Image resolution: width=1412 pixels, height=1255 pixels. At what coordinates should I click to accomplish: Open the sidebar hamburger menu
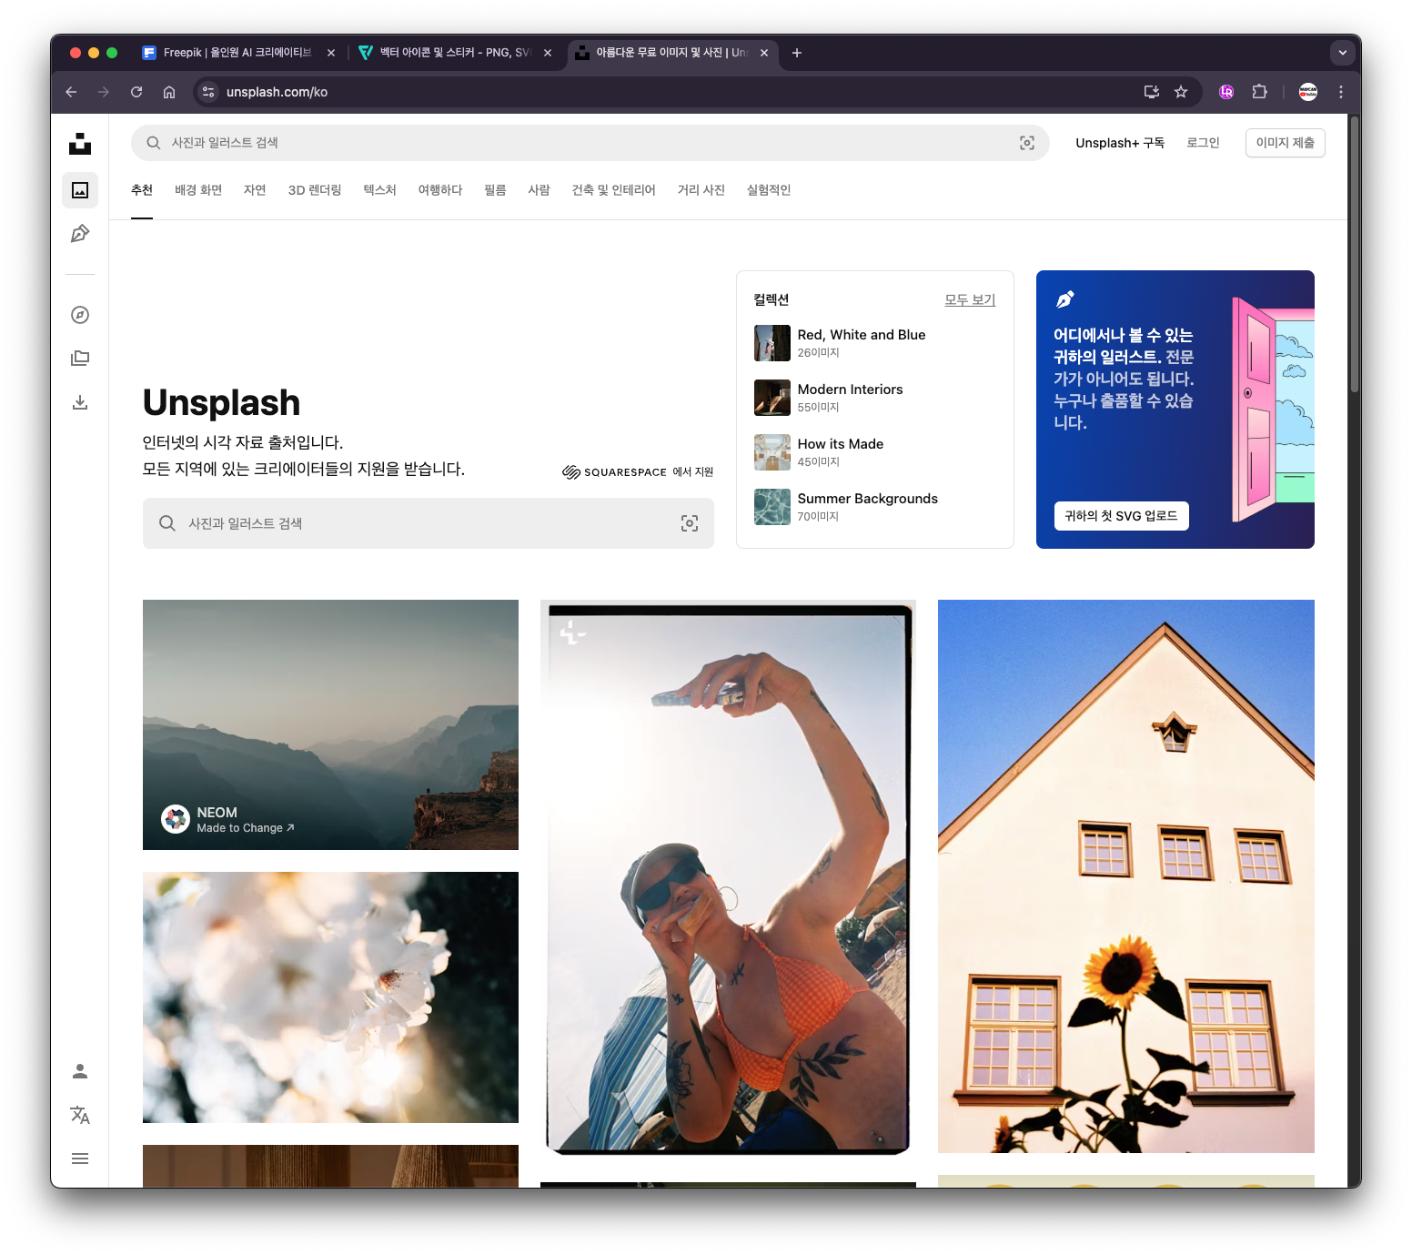click(x=80, y=1159)
